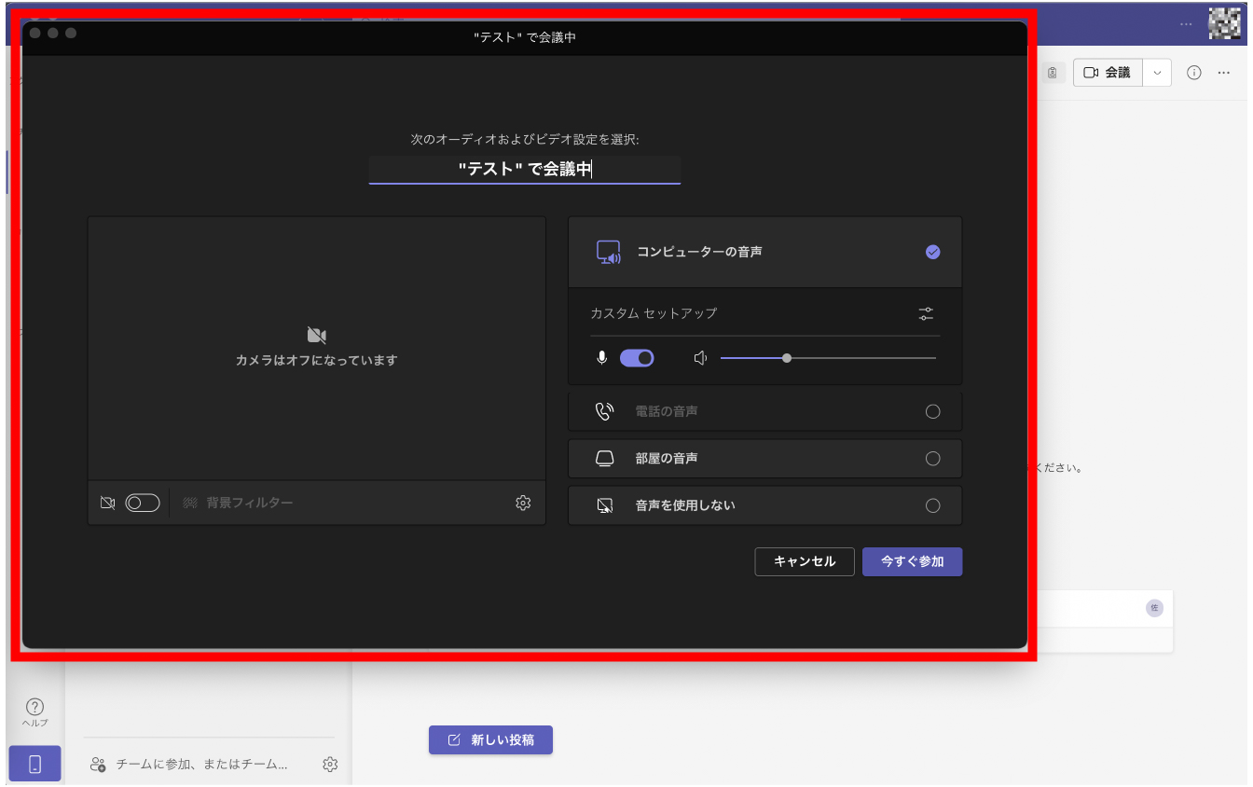Open the teams management gear icon
Image resolution: width=1253 pixels, height=787 pixels.
[x=330, y=765]
